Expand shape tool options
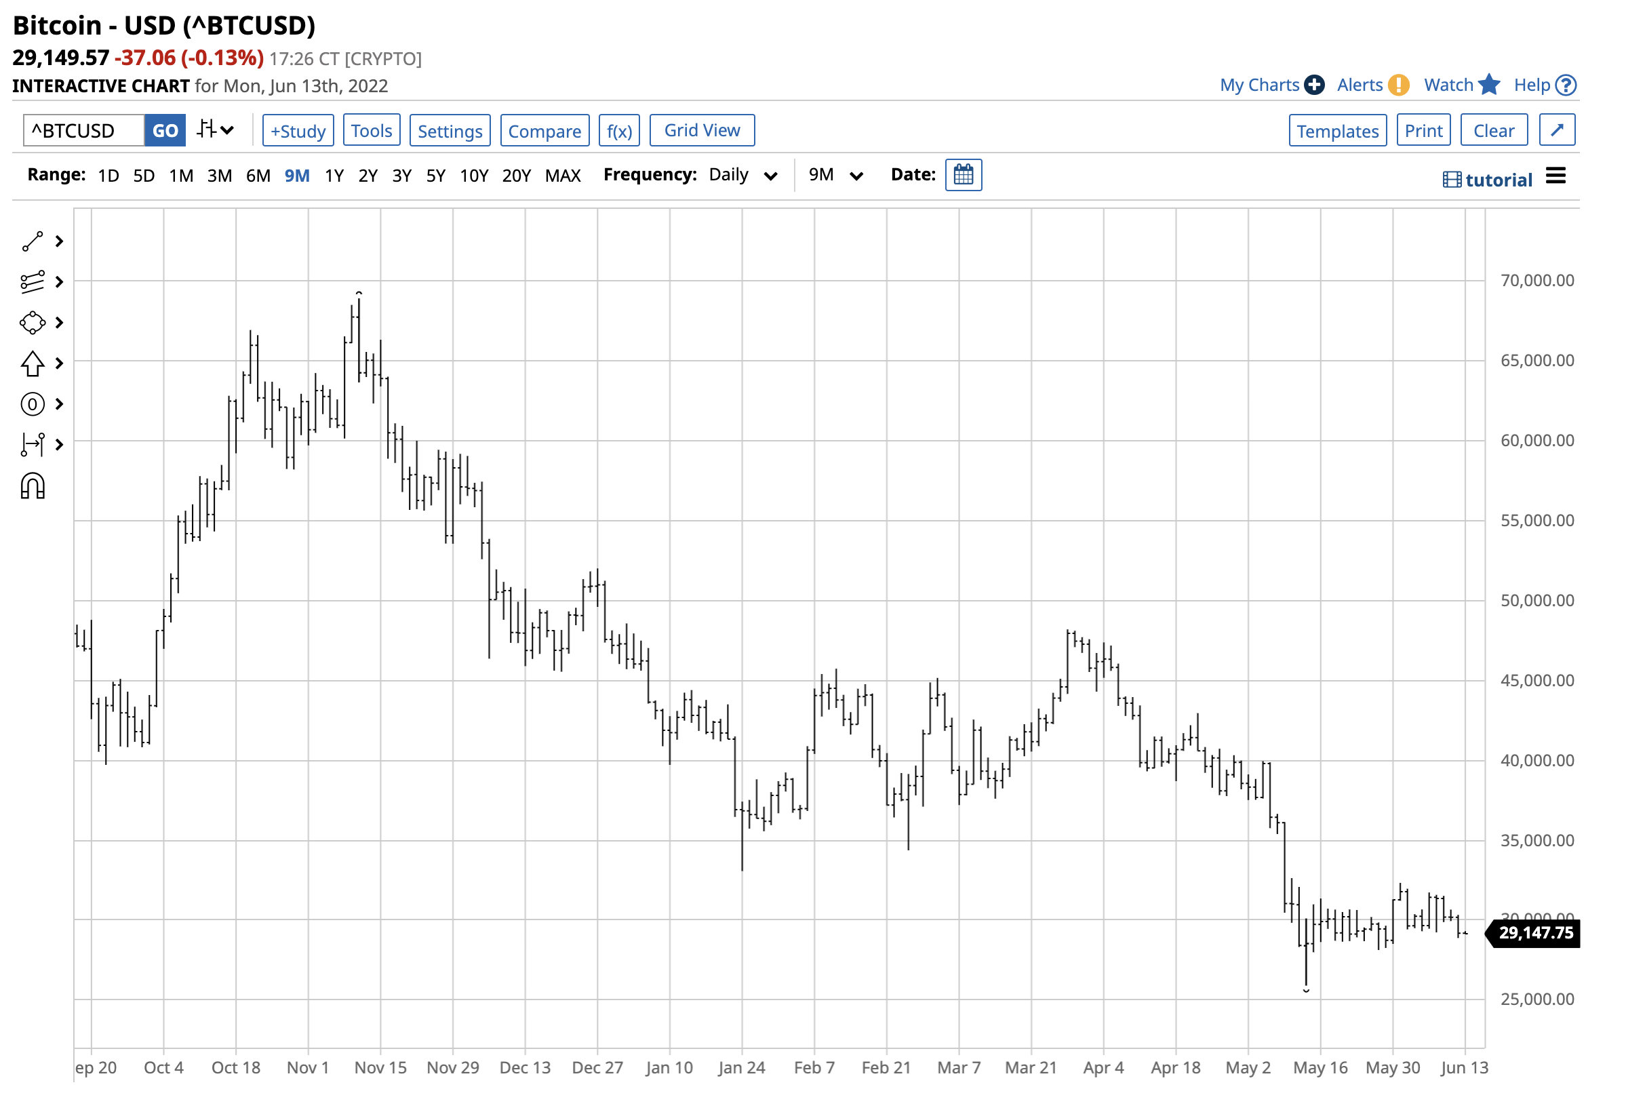1626x1108 pixels. [x=60, y=323]
